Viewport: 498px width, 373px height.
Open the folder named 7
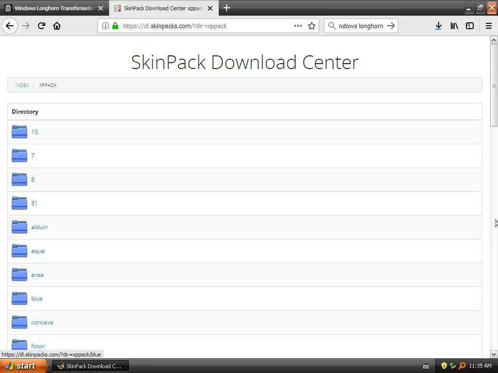(33, 156)
